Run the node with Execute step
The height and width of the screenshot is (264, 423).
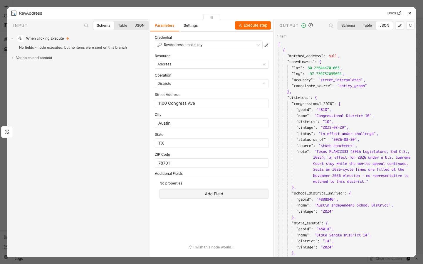[x=253, y=26]
